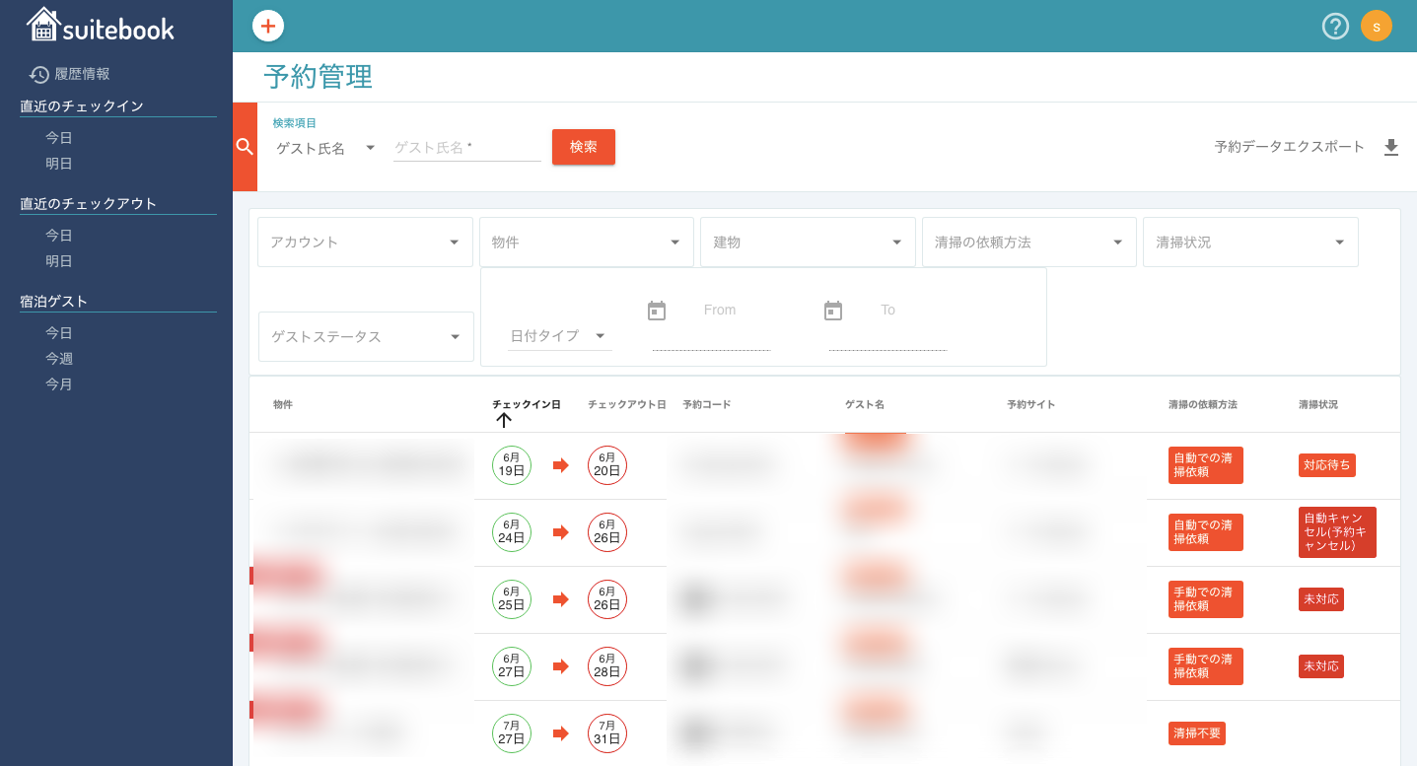The height and width of the screenshot is (766, 1417).
Task: Click the arrow icon in 6月19日 row
Action: 561,465
